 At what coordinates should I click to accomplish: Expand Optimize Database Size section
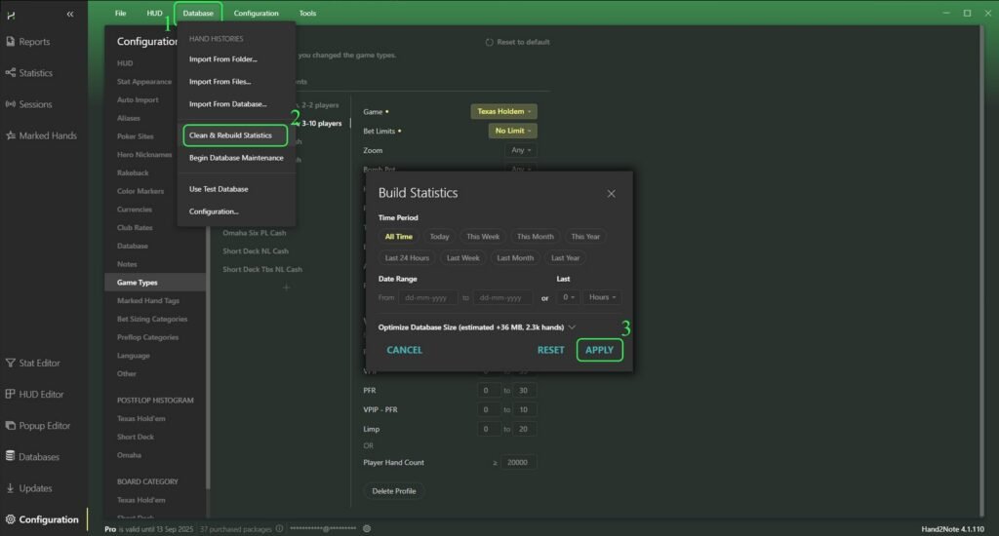(572, 327)
